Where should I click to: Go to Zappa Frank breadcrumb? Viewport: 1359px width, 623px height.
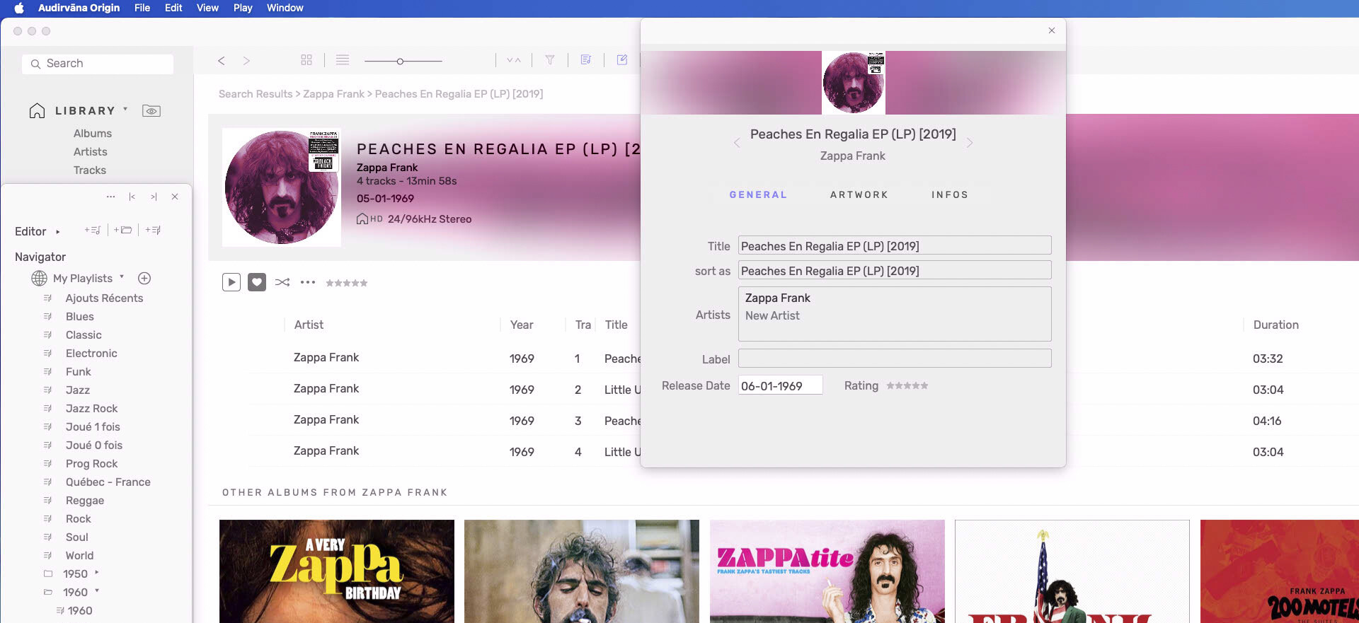[333, 94]
